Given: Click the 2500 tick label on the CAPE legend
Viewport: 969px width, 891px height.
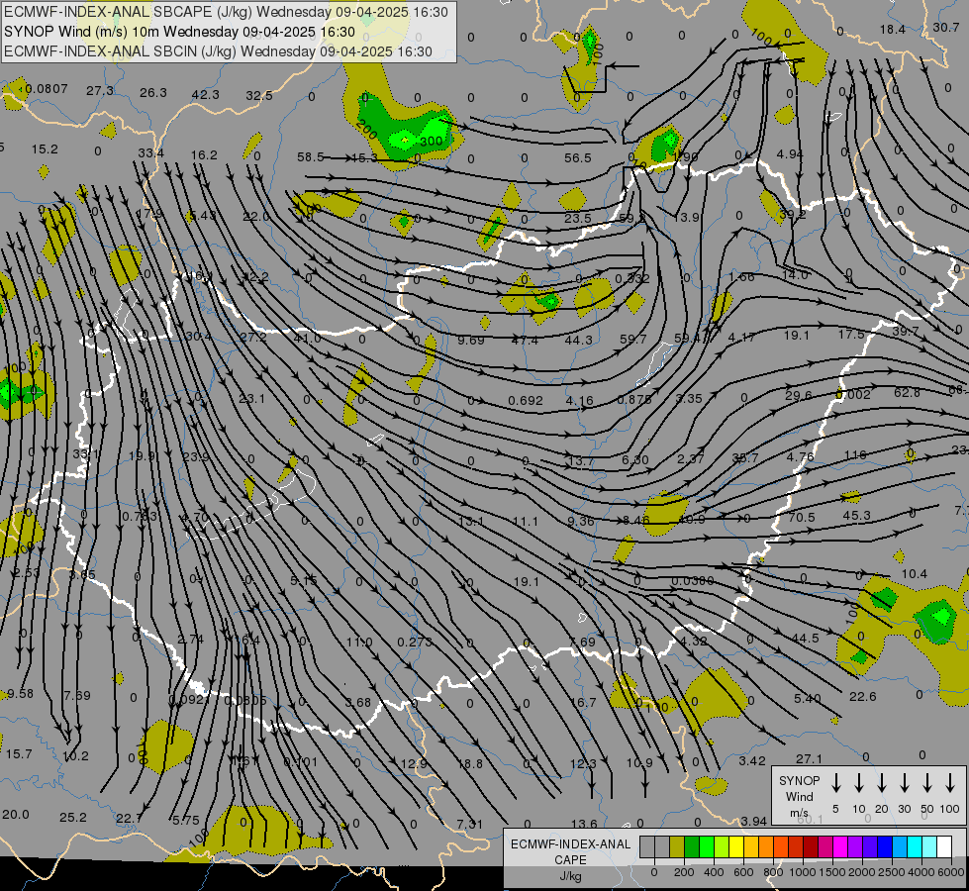Looking at the screenshot, I should (x=892, y=872).
